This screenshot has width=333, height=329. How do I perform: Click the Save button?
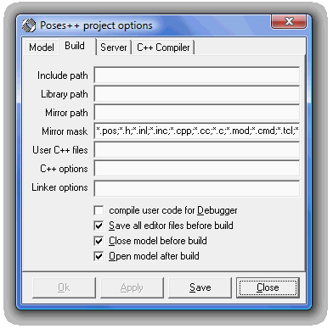(x=200, y=287)
